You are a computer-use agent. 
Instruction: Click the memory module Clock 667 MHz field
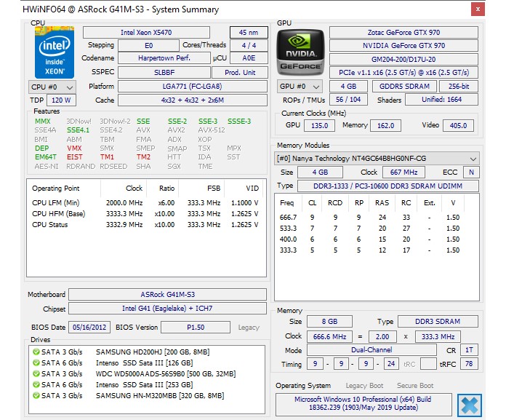pyautogui.click(x=403, y=173)
